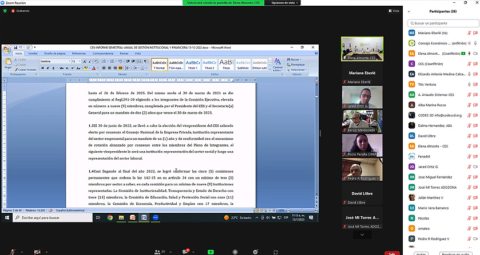This screenshot has width=480, height=255.
Task: Click the red Salir button
Action: tap(392, 253)
